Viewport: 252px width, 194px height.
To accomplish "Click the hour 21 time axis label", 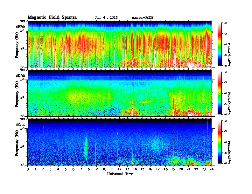I will coord(188,169).
